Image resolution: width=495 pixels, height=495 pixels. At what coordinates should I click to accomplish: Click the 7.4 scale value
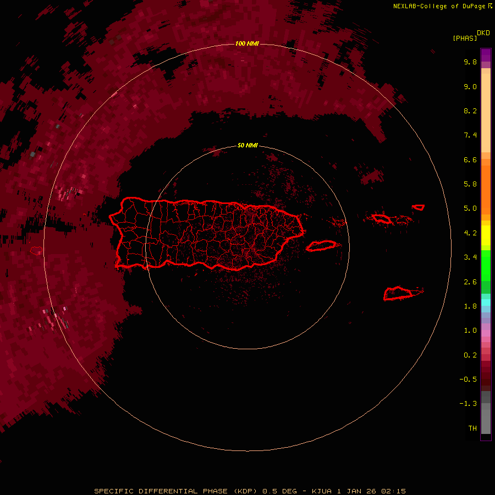coord(470,135)
